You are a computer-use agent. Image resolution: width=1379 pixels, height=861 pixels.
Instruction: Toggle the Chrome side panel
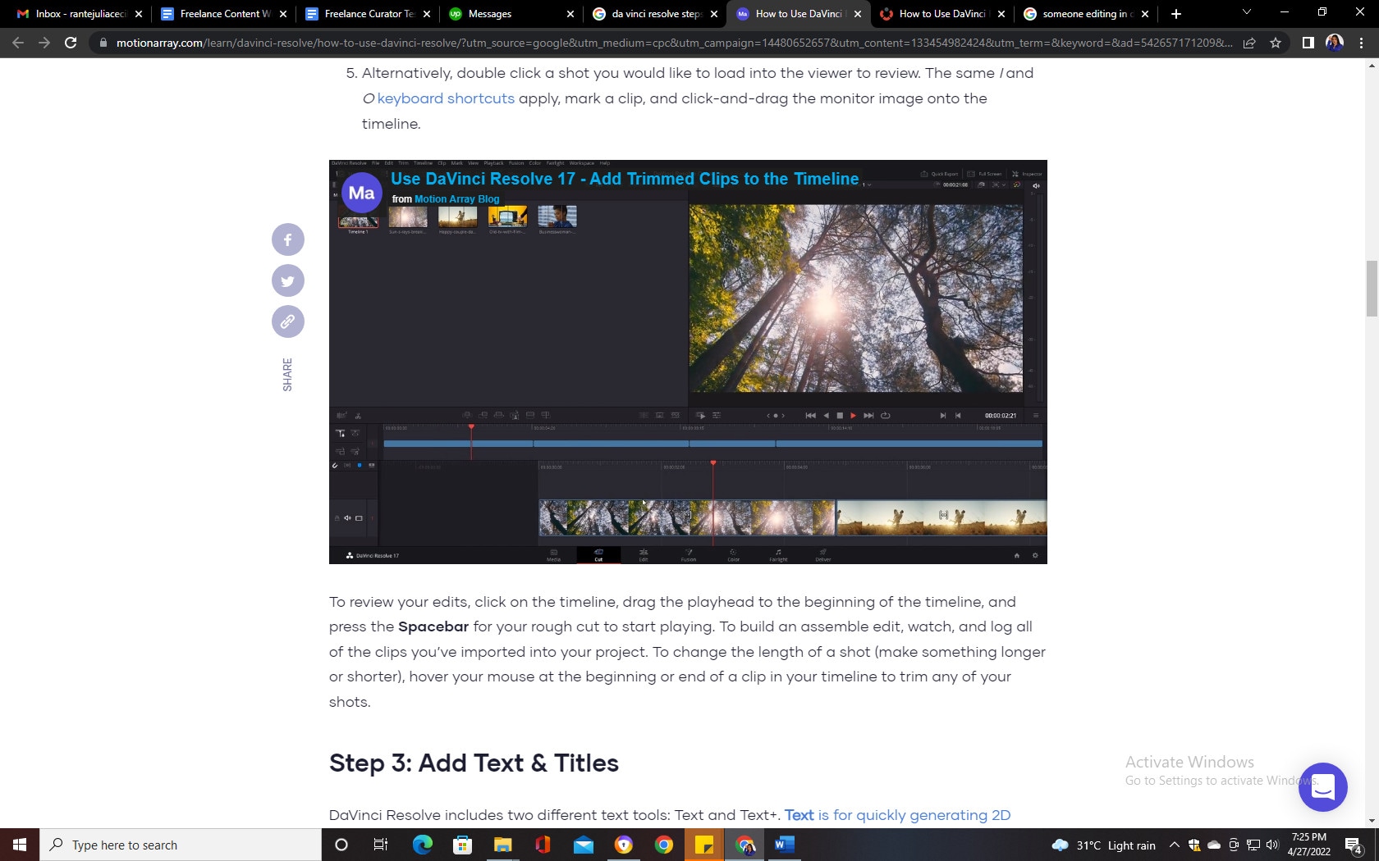[1308, 43]
